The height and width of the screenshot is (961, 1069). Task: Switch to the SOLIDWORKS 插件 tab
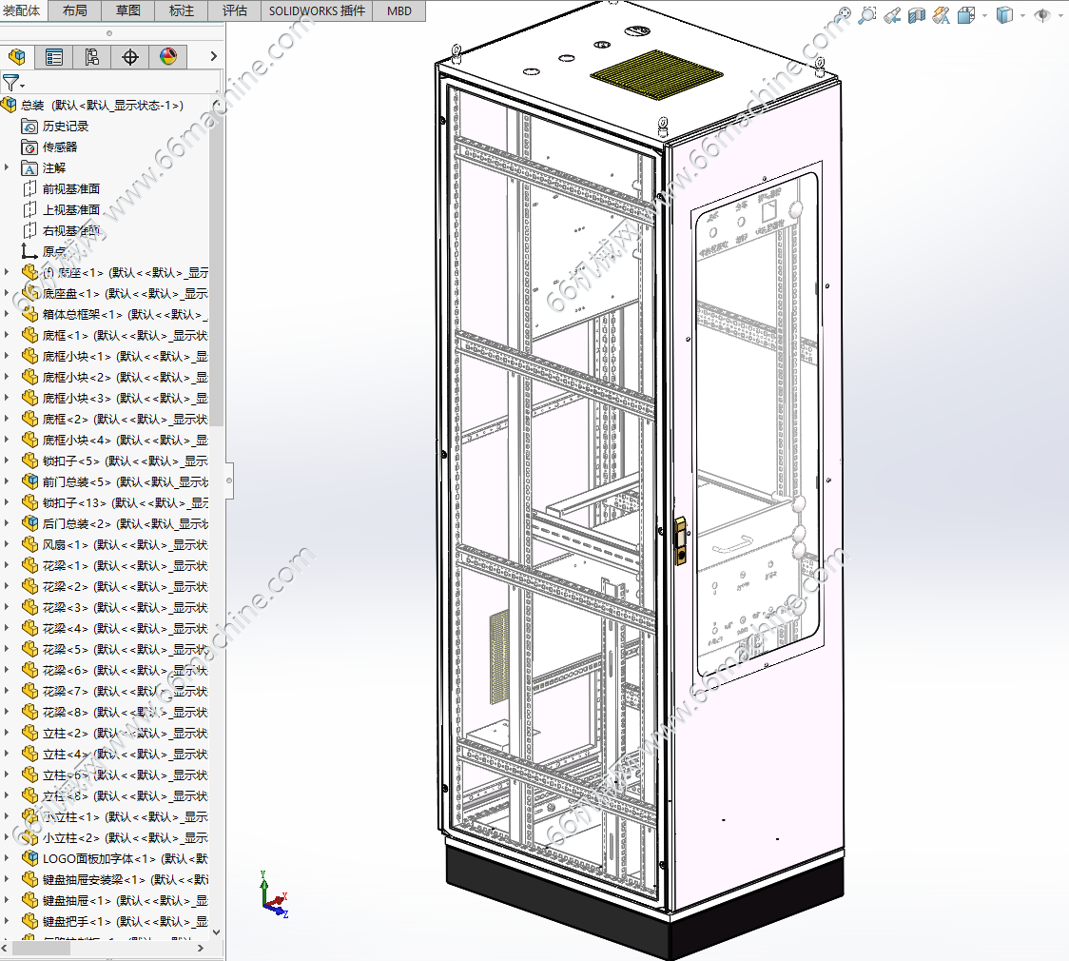coord(317,10)
